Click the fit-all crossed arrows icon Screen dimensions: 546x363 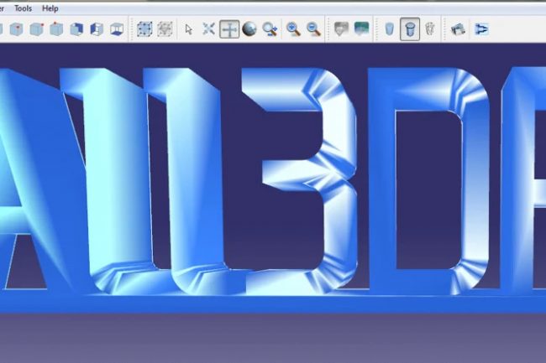(x=209, y=29)
